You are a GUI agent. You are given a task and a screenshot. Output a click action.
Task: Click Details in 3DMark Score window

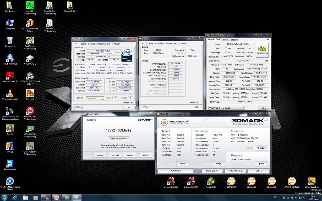point(130,155)
